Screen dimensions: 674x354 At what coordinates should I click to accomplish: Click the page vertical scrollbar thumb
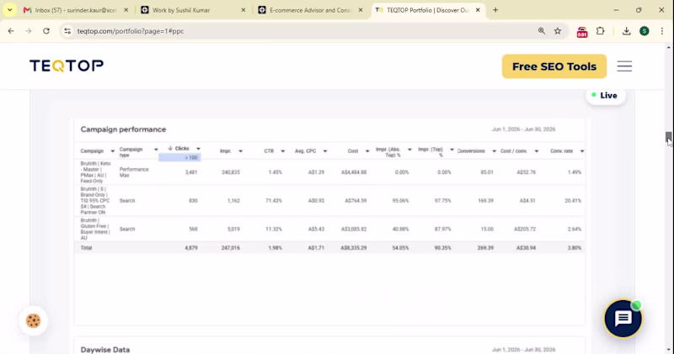click(668, 138)
